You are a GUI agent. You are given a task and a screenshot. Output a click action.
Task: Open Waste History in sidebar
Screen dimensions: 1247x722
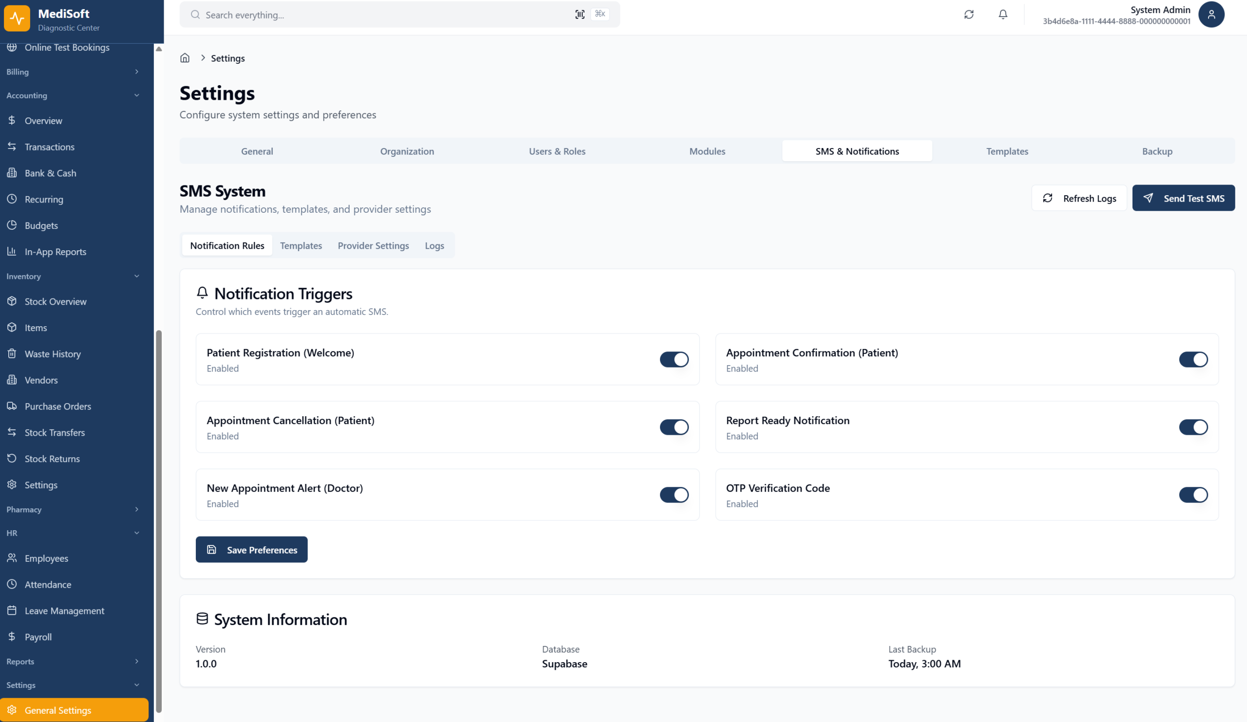53,353
